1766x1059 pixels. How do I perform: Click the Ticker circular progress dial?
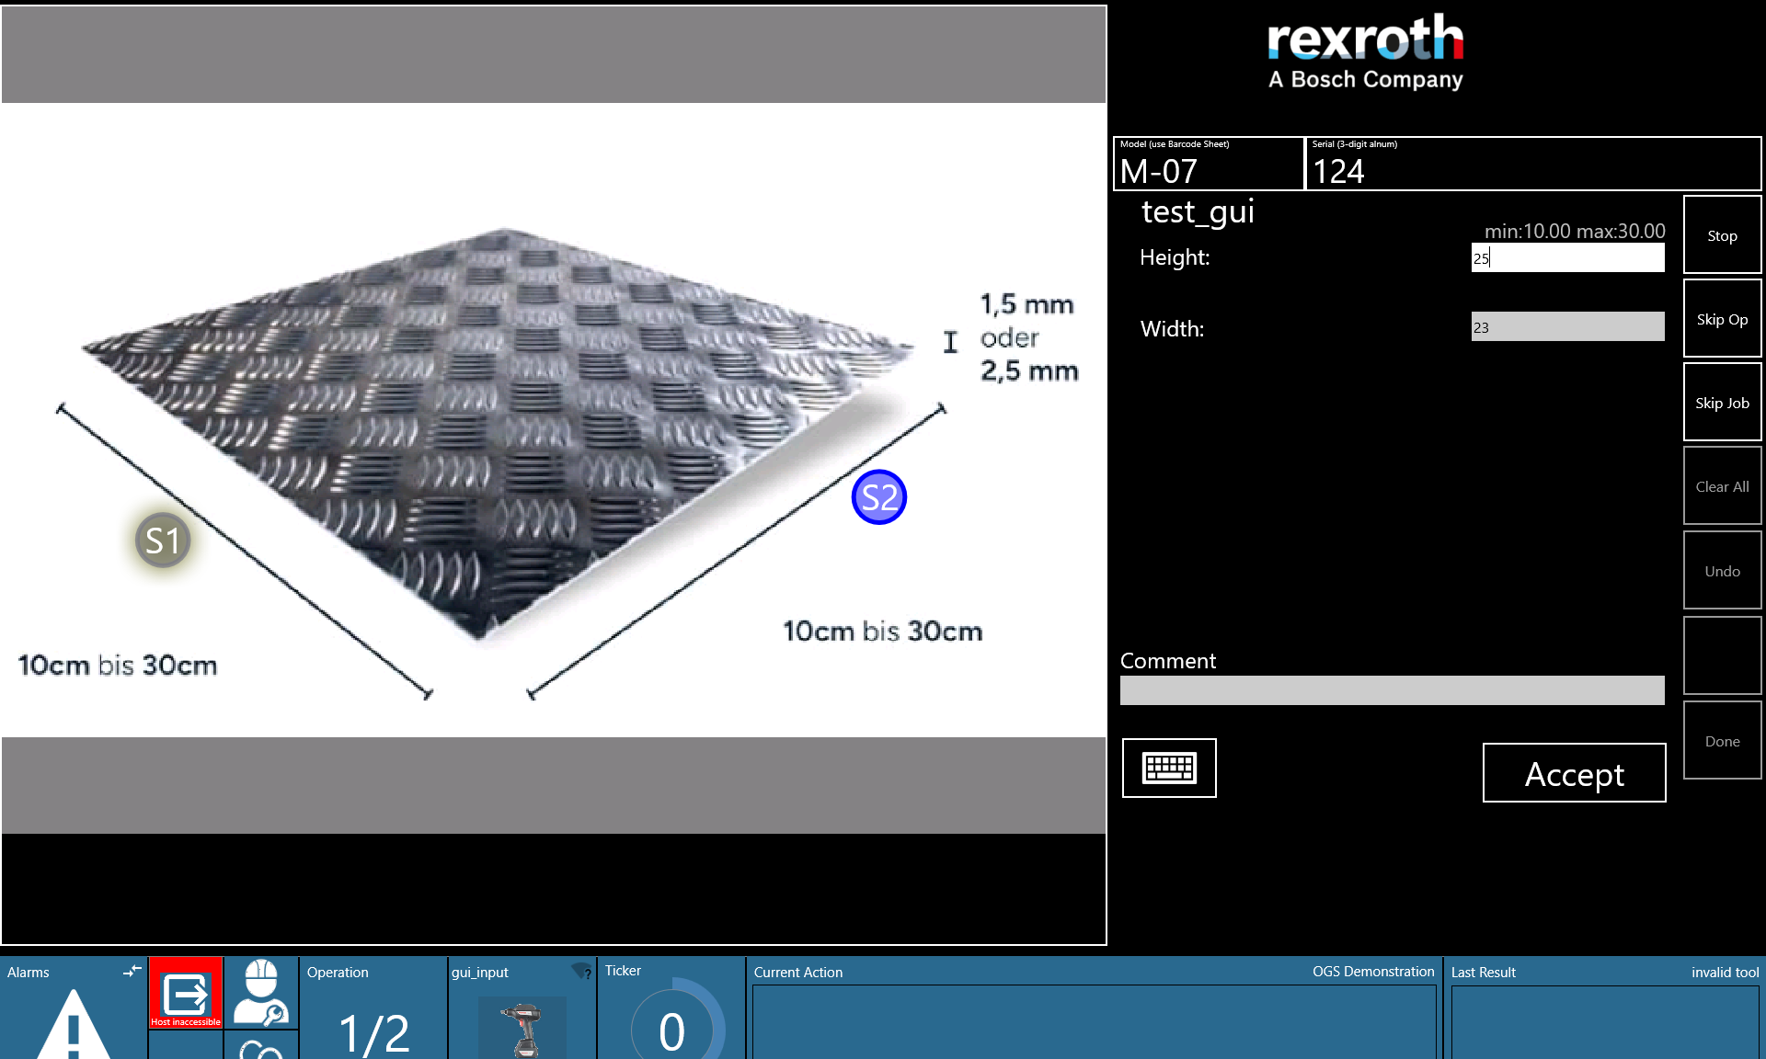click(673, 1022)
